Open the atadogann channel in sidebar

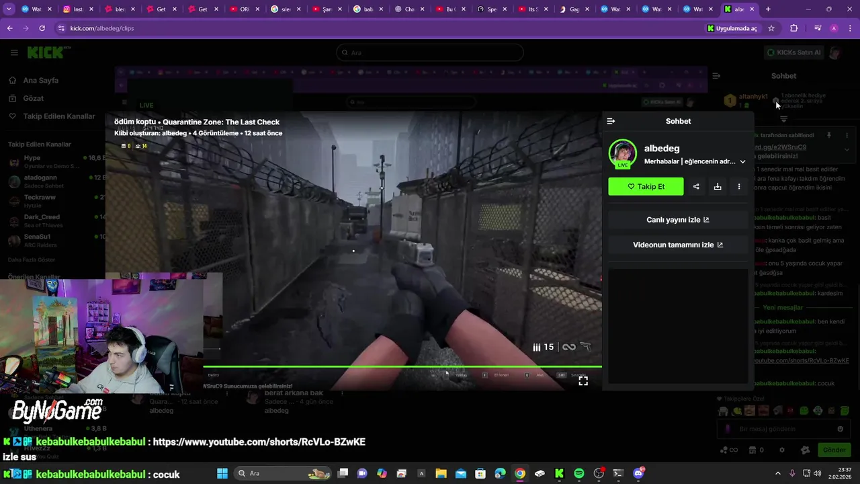(x=54, y=181)
